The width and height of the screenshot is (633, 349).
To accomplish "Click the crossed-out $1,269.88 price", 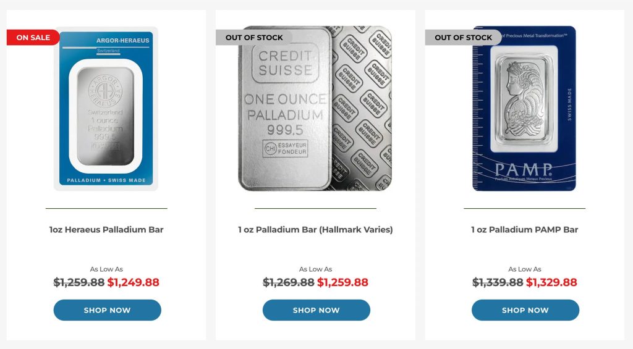I will click(x=289, y=282).
